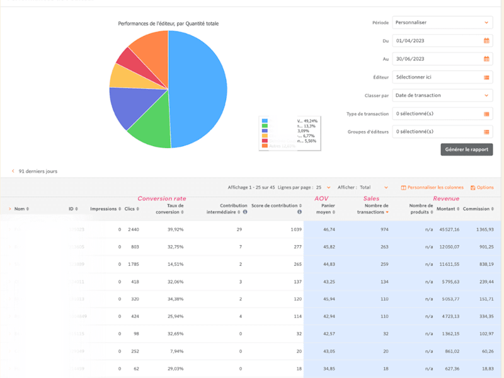
Task: Expand the Période Personnaliser dropdown
Action: click(x=442, y=23)
